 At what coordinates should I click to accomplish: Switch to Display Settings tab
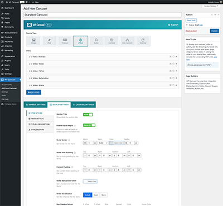click(x=59, y=105)
